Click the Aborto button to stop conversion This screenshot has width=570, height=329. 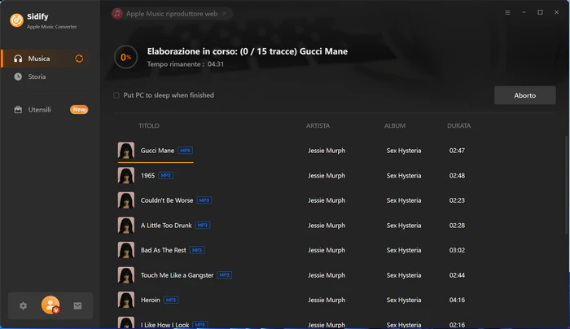click(x=525, y=95)
